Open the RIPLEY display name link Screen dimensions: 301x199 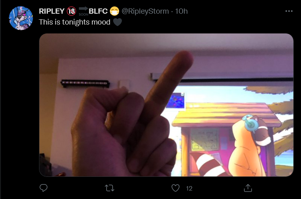pos(52,11)
